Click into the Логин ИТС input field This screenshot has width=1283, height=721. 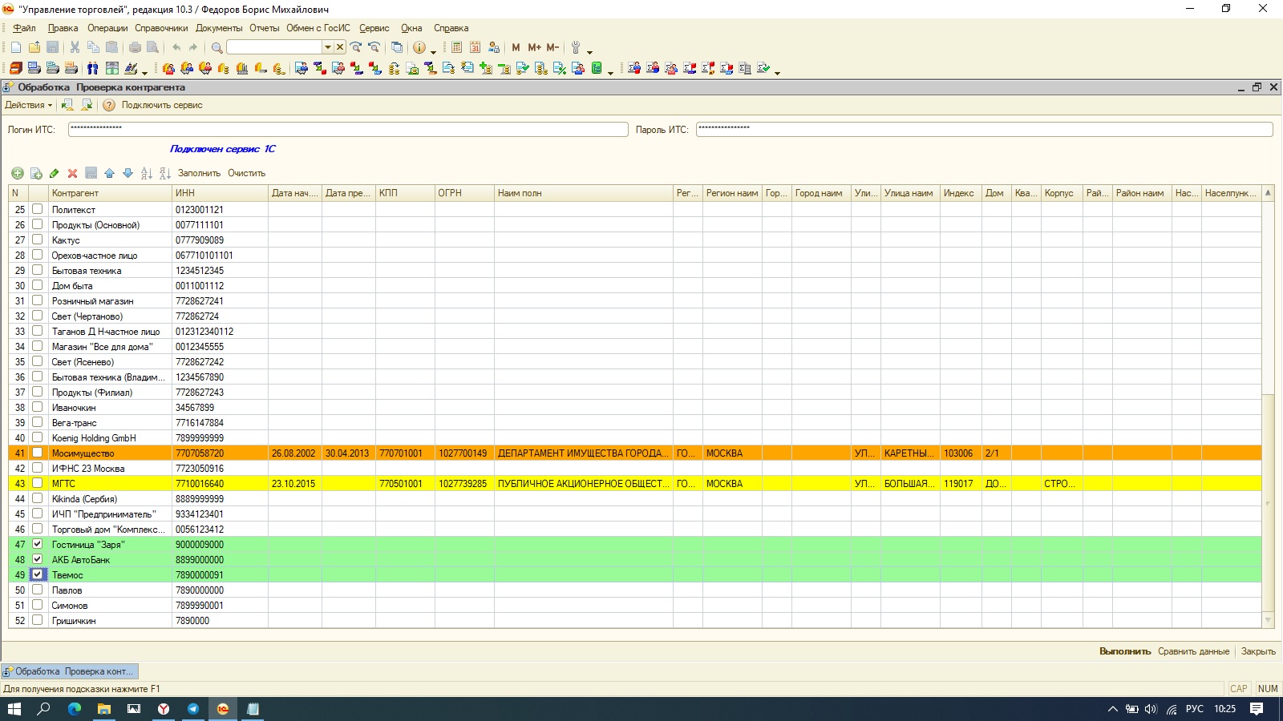[x=348, y=129]
